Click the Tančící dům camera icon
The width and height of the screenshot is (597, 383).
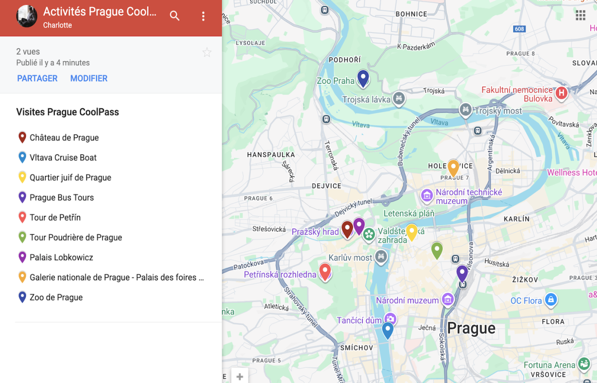391,319
